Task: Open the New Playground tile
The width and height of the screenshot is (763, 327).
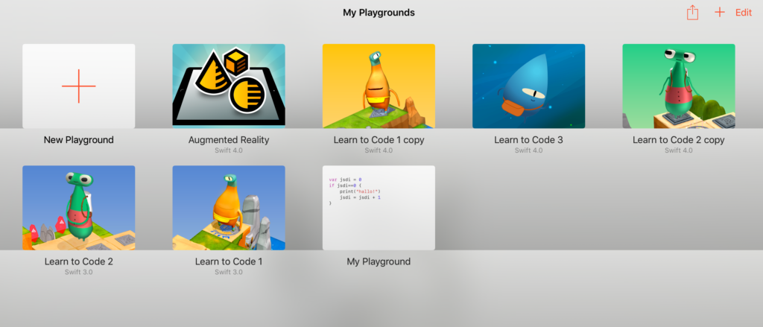Action: pyautogui.click(x=79, y=86)
